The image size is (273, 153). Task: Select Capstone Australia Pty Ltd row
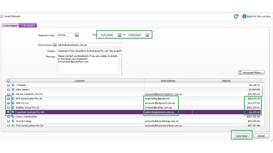coord(134,112)
